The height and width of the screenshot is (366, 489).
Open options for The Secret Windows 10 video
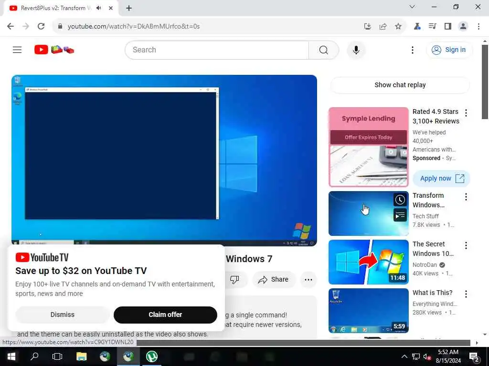(466, 245)
